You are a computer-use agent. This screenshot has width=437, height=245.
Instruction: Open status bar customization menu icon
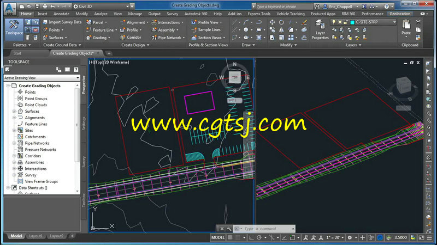click(x=429, y=237)
